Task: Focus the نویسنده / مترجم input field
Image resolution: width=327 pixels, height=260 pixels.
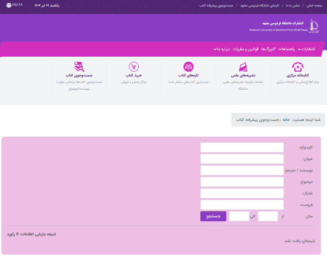Action: point(242,170)
